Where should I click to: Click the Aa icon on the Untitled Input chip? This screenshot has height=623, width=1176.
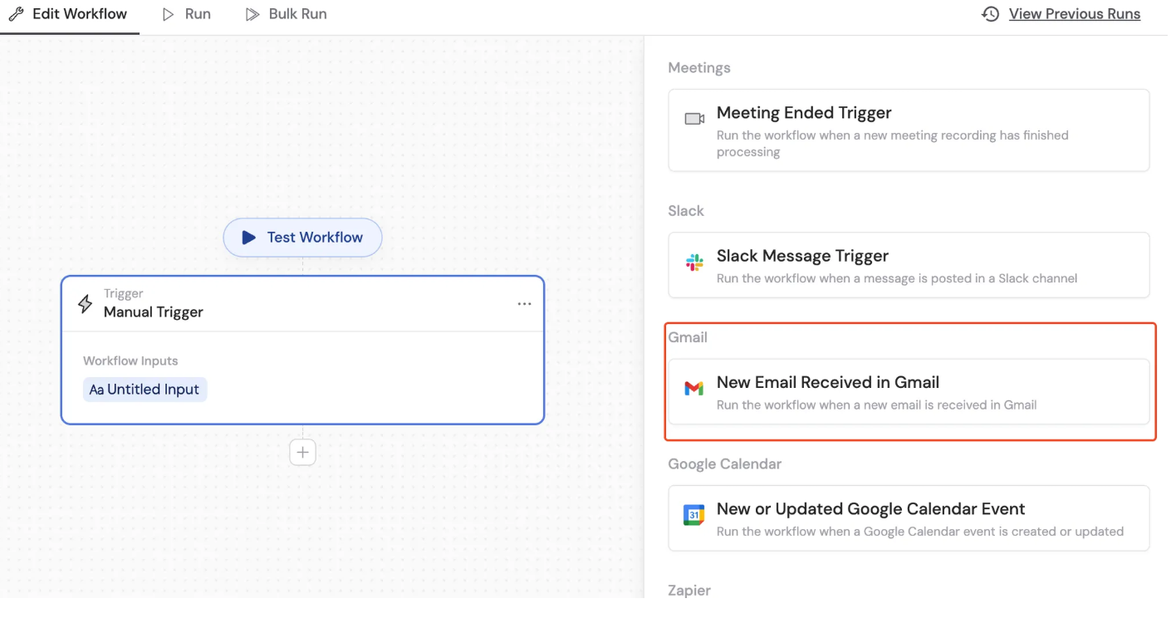pos(94,389)
